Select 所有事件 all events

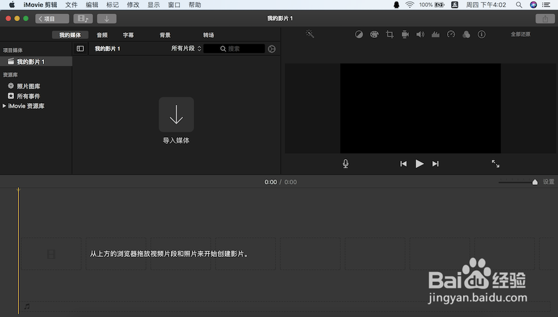point(28,96)
